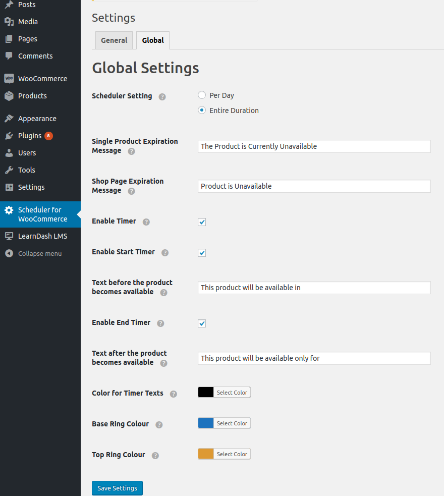Click the blue Base Ring color swatch
This screenshot has width=444, height=496.
(206, 423)
